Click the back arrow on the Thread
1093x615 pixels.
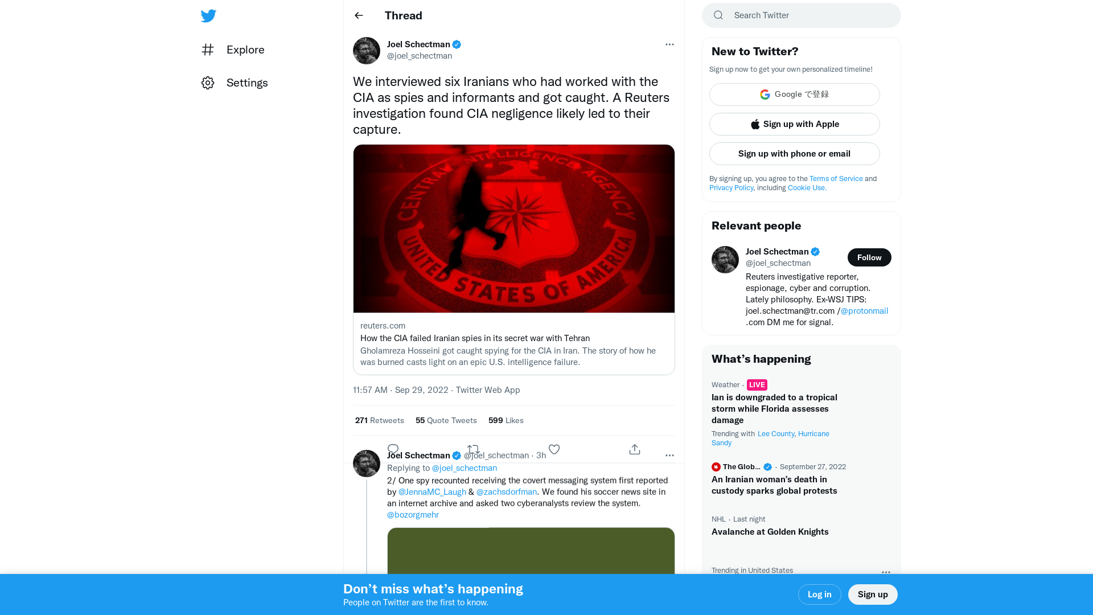[x=358, y=15]
